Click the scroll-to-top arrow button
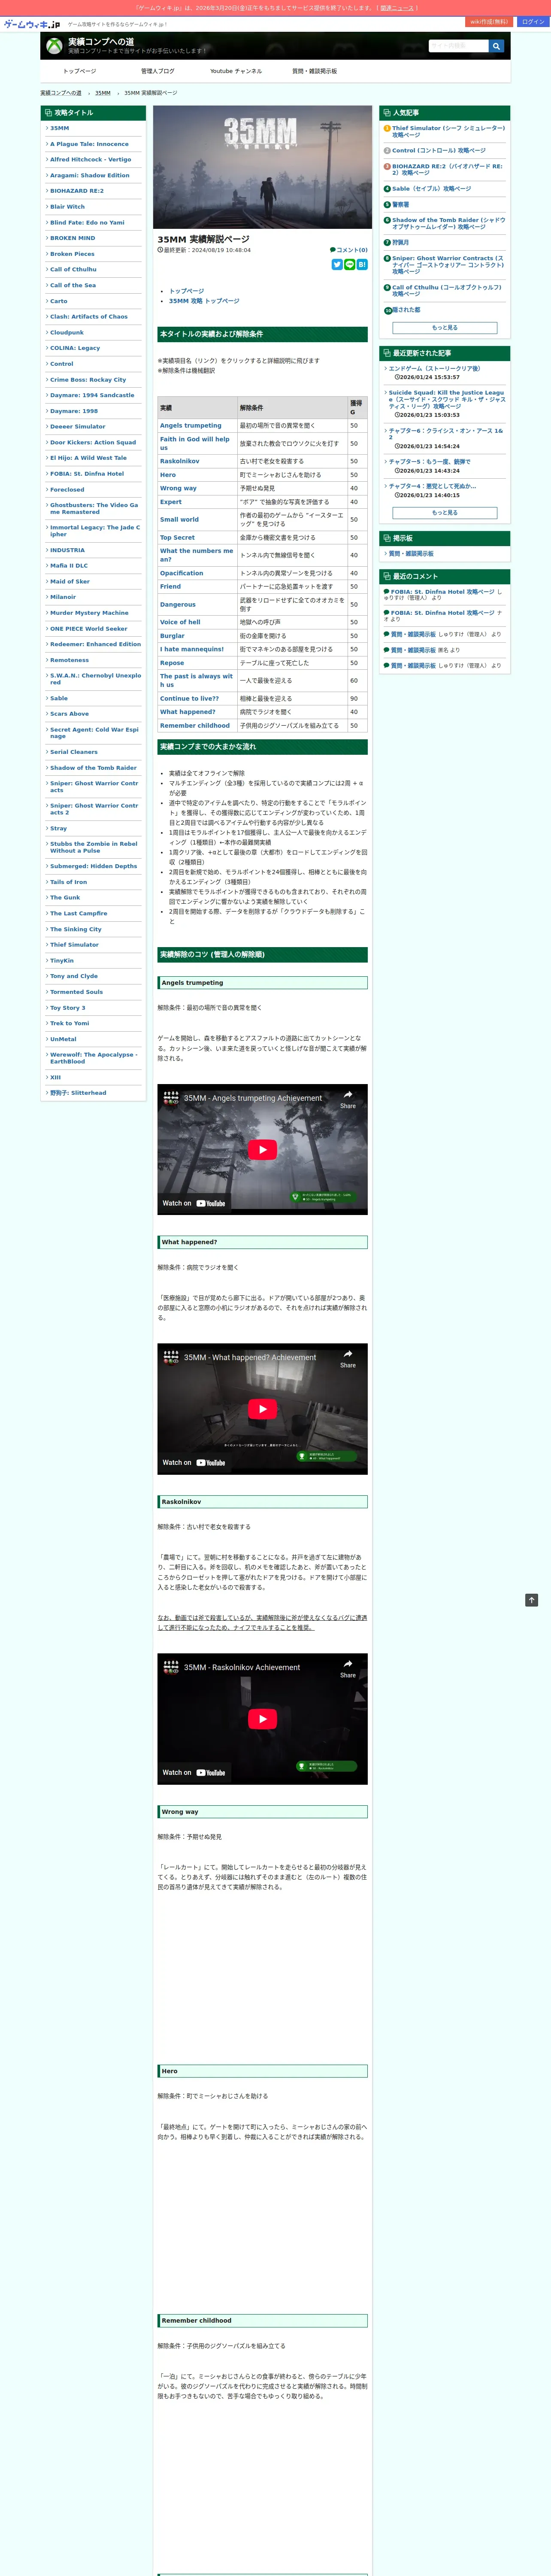This screenshot has width=551, height=2576. (x=532, y=1600)
